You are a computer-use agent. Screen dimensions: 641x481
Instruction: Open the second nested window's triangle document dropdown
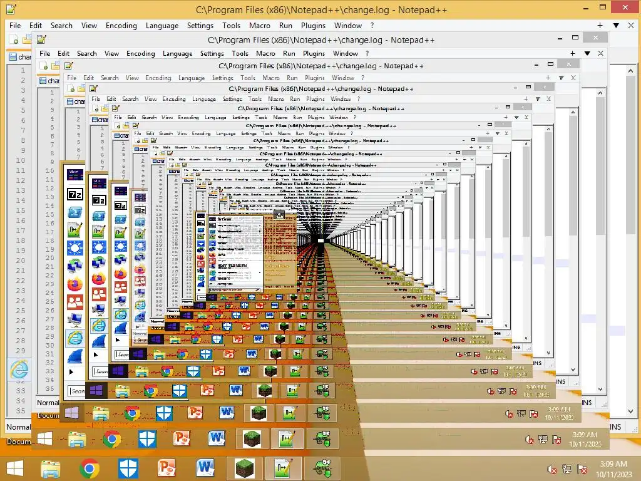(587, 53)
